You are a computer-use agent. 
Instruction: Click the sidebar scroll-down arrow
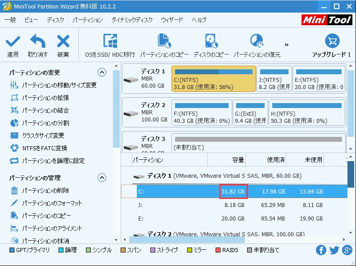[116, 240]
